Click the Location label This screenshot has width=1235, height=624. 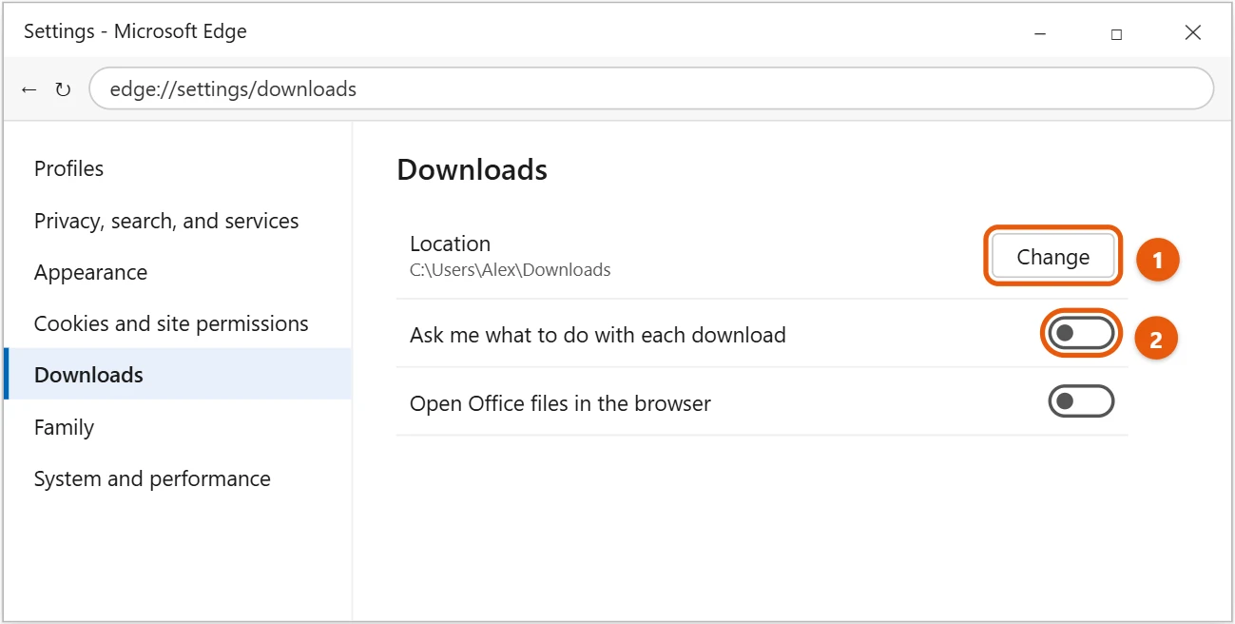pyautogui.click(x=450, y=244)
